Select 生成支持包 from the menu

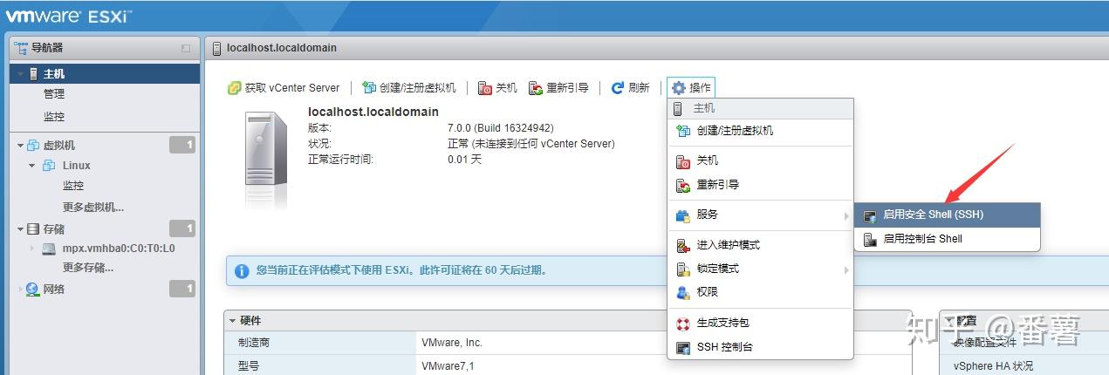[760, 323]
